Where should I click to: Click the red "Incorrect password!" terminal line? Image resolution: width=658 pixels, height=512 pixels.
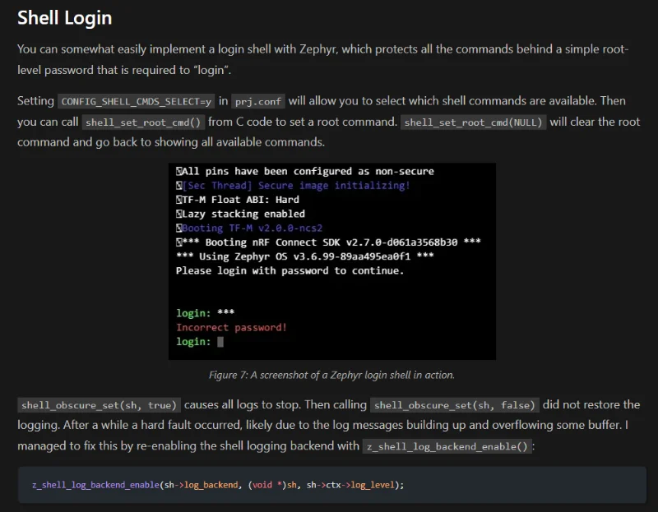point(231,327)
